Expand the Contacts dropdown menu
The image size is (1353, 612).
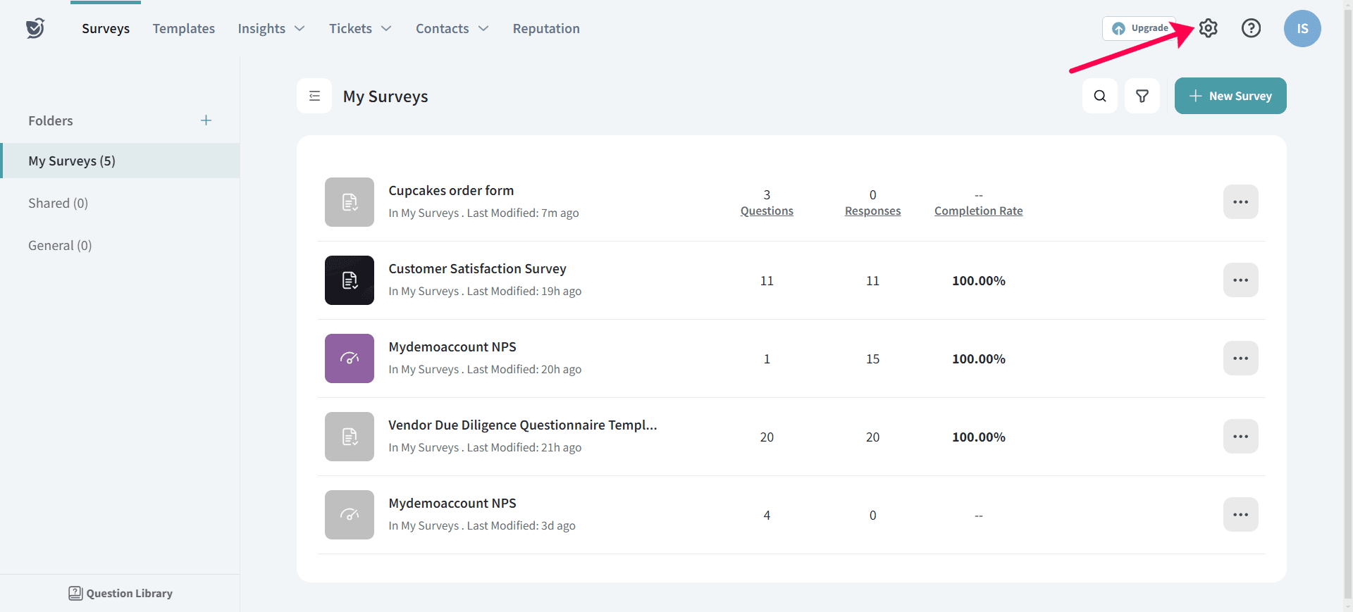[452, 29]
